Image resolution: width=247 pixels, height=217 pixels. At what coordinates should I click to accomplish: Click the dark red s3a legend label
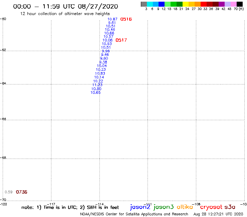point(230,207)
